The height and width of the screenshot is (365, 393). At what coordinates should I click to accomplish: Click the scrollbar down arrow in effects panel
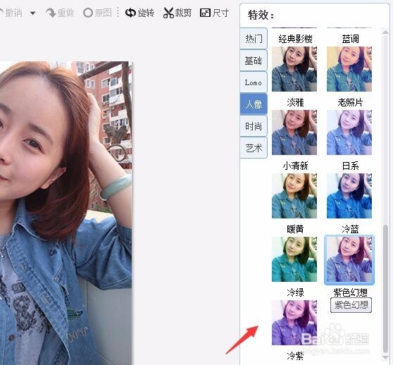(385, 357)
